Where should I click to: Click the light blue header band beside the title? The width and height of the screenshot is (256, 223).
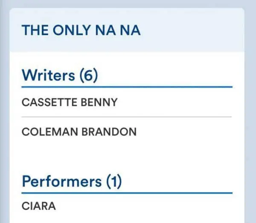click(192, 30)
